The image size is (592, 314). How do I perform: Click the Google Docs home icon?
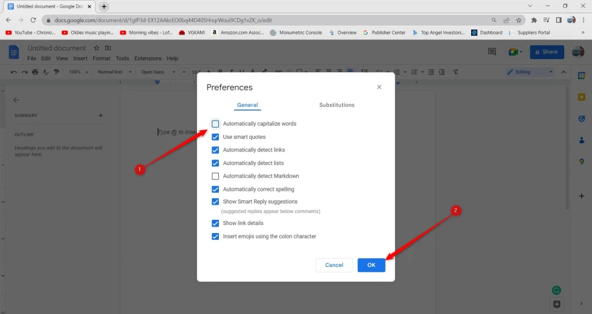pos(14,52)
